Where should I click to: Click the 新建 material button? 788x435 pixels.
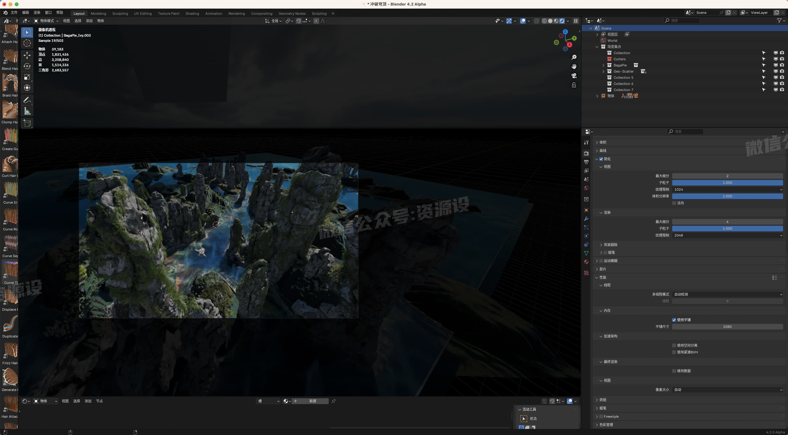point(313,401)
